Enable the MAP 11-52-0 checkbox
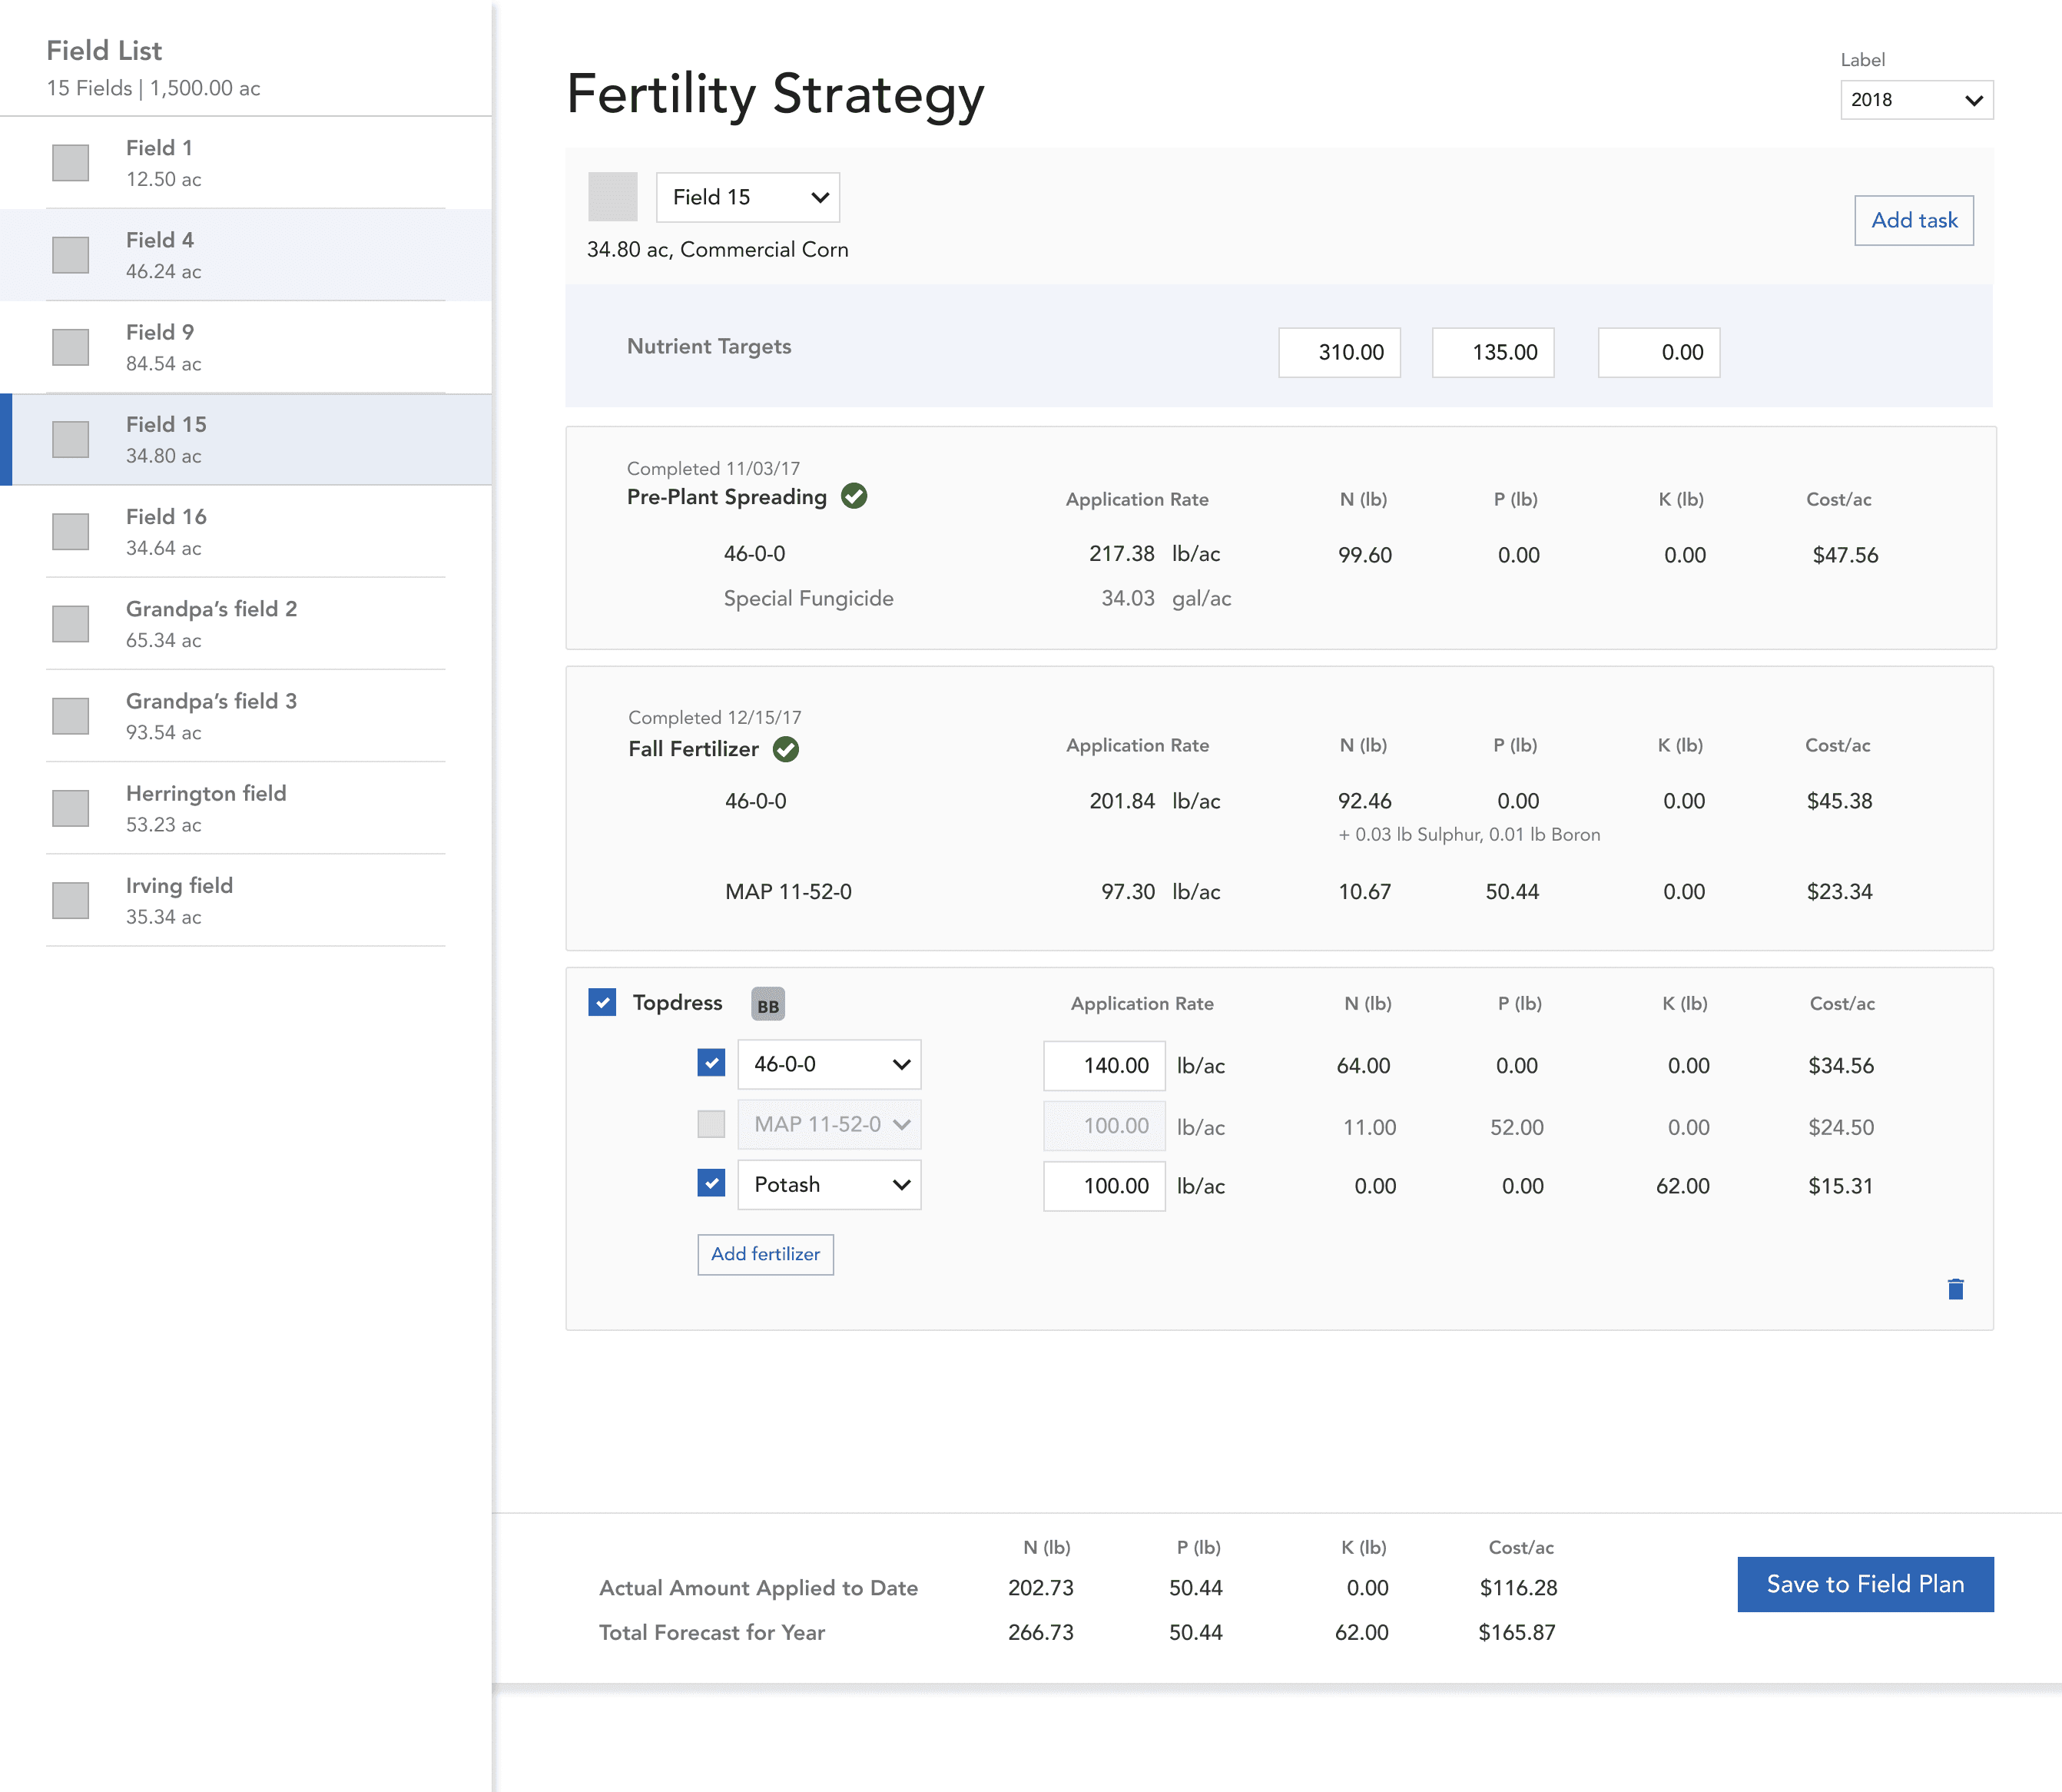 711,1124
